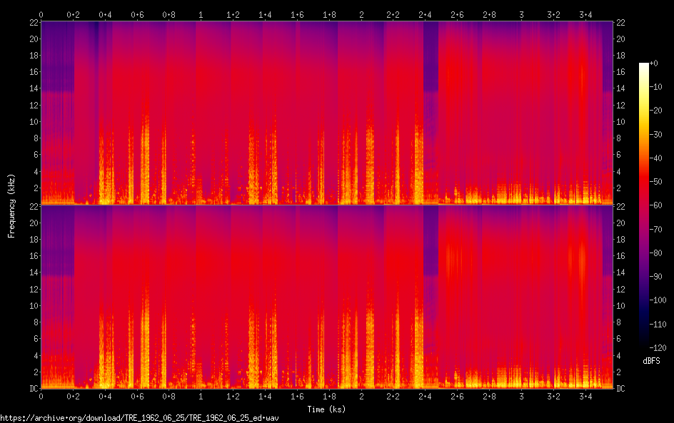Click the -60 mark on dBFS scale
Viewport: 674px width, 423px height.
[655, 205]
